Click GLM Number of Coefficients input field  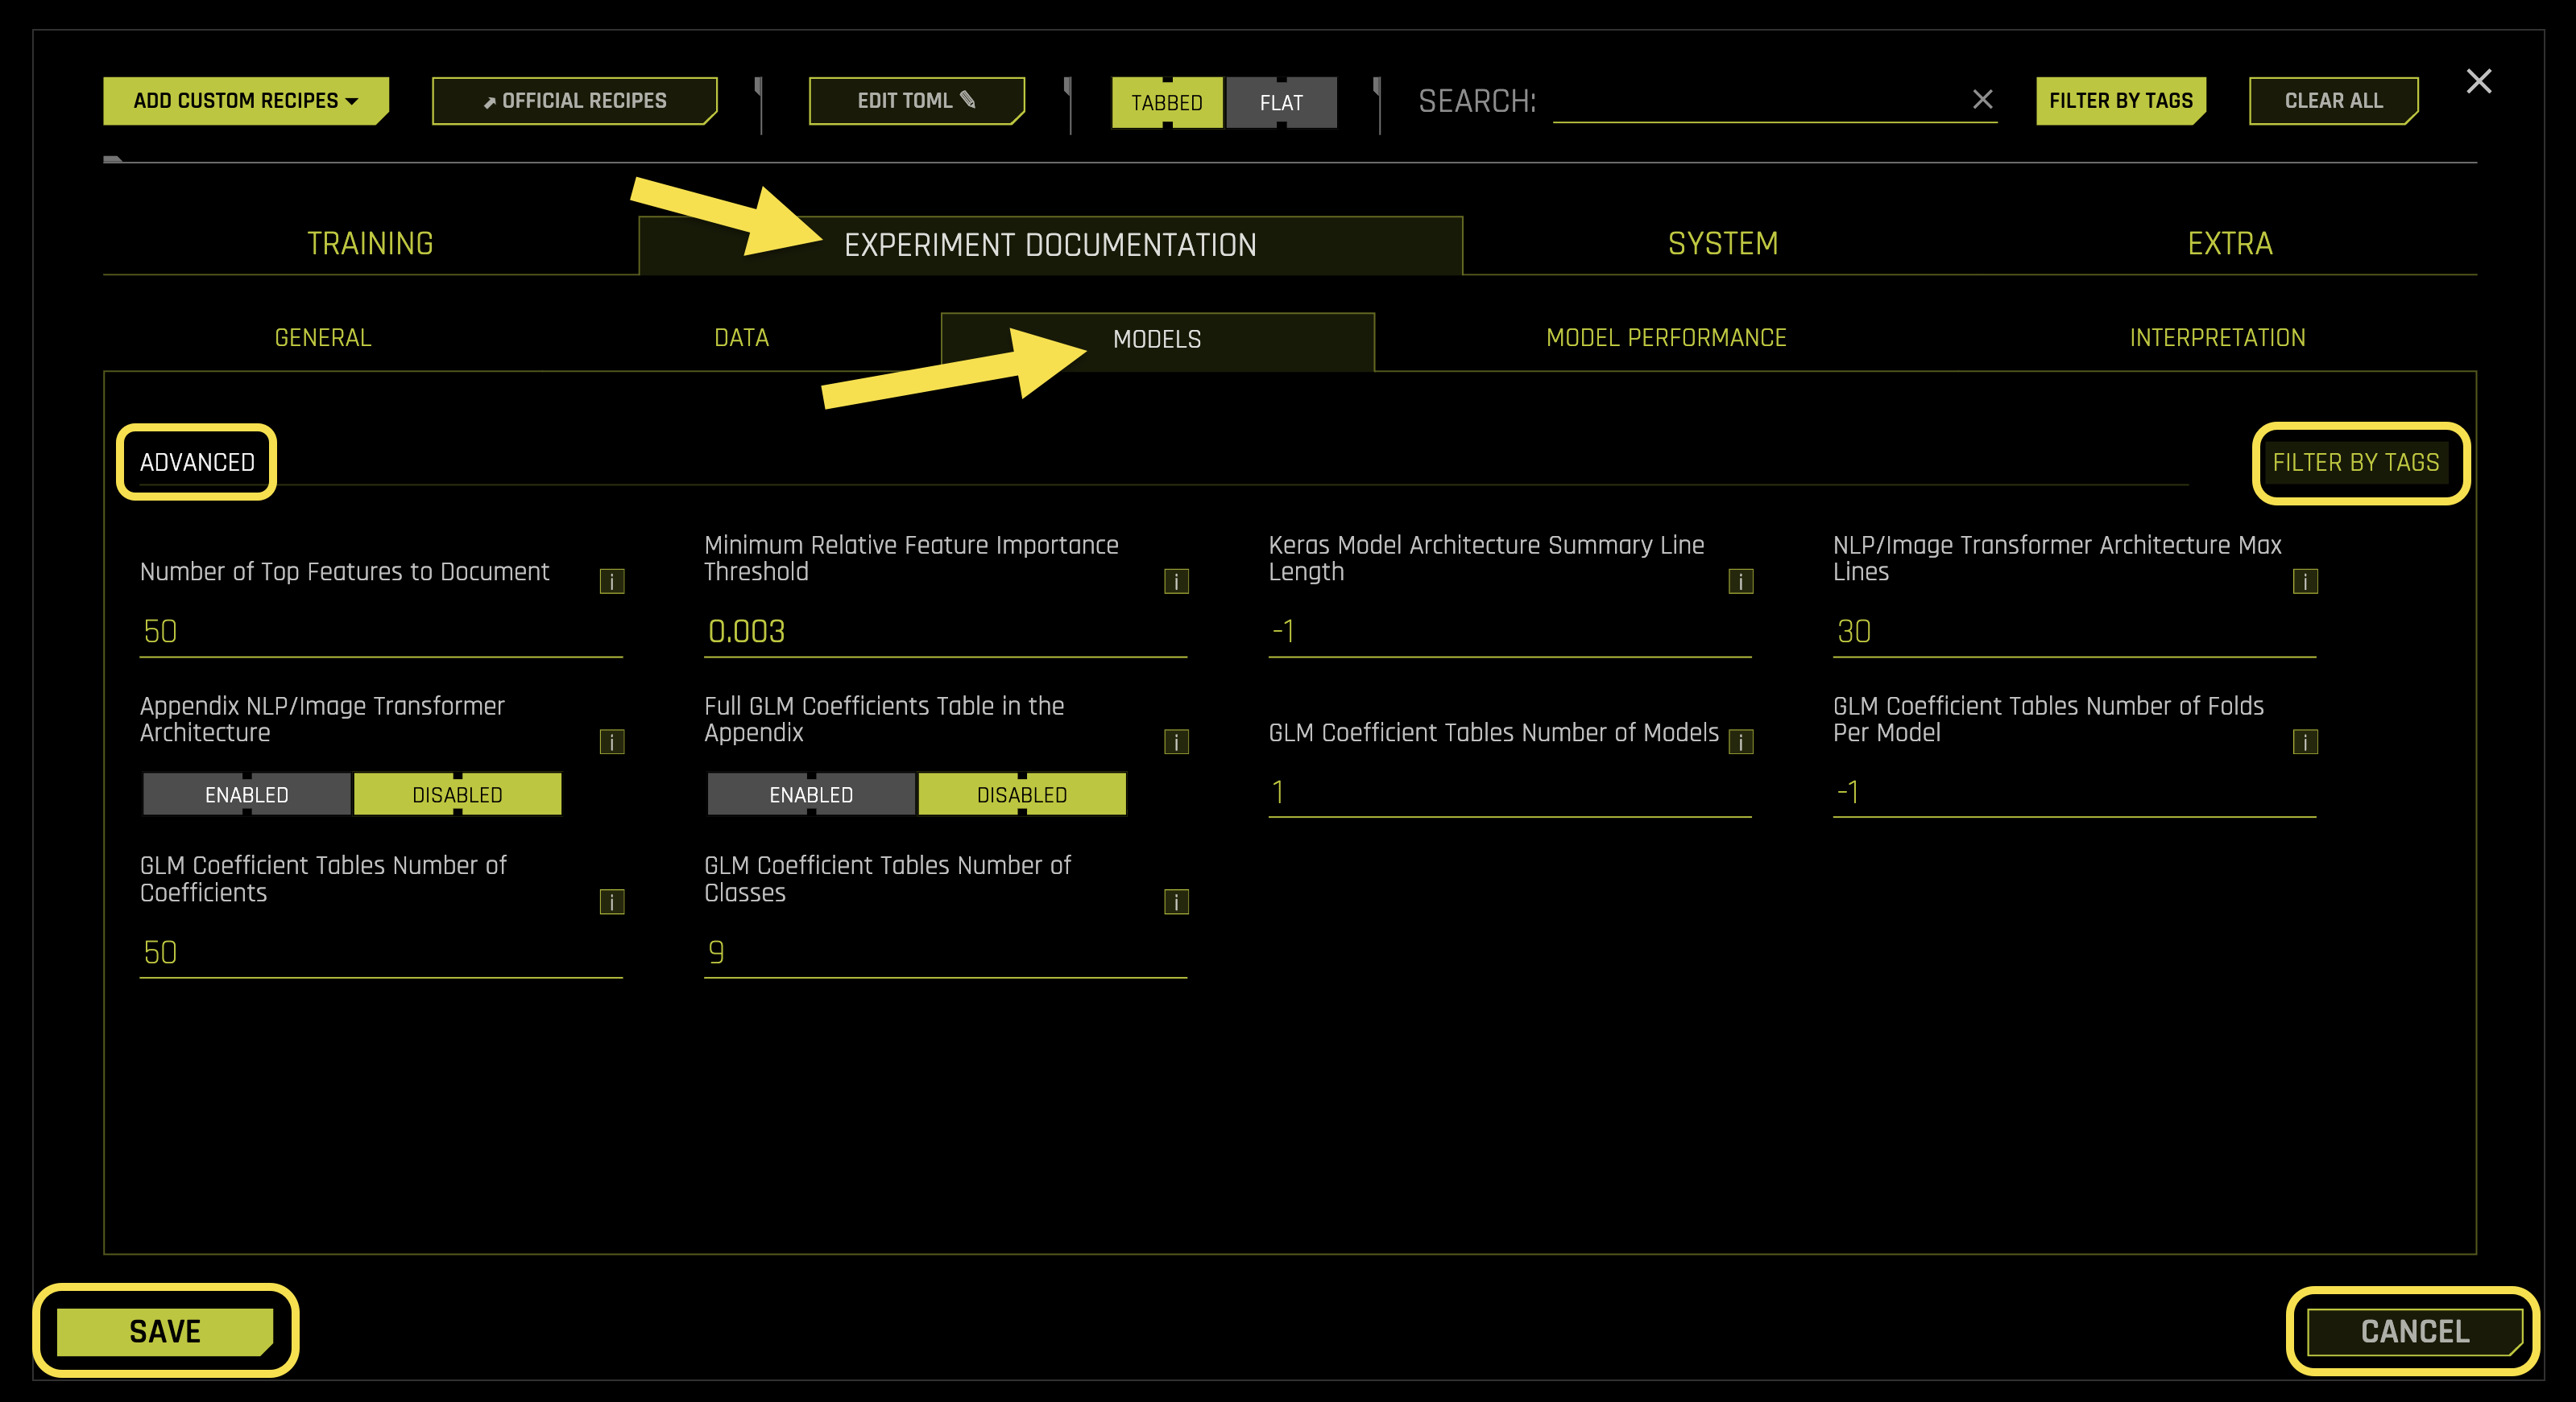coord(380,952)
